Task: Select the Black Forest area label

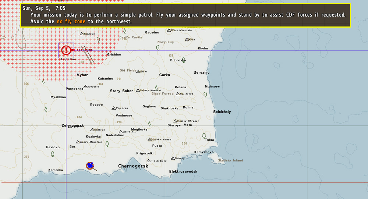Action: click(162, 93)
